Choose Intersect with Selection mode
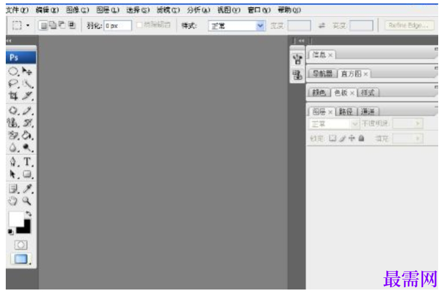Viewport: 448px width, 297px height. [x=72, y=25]
